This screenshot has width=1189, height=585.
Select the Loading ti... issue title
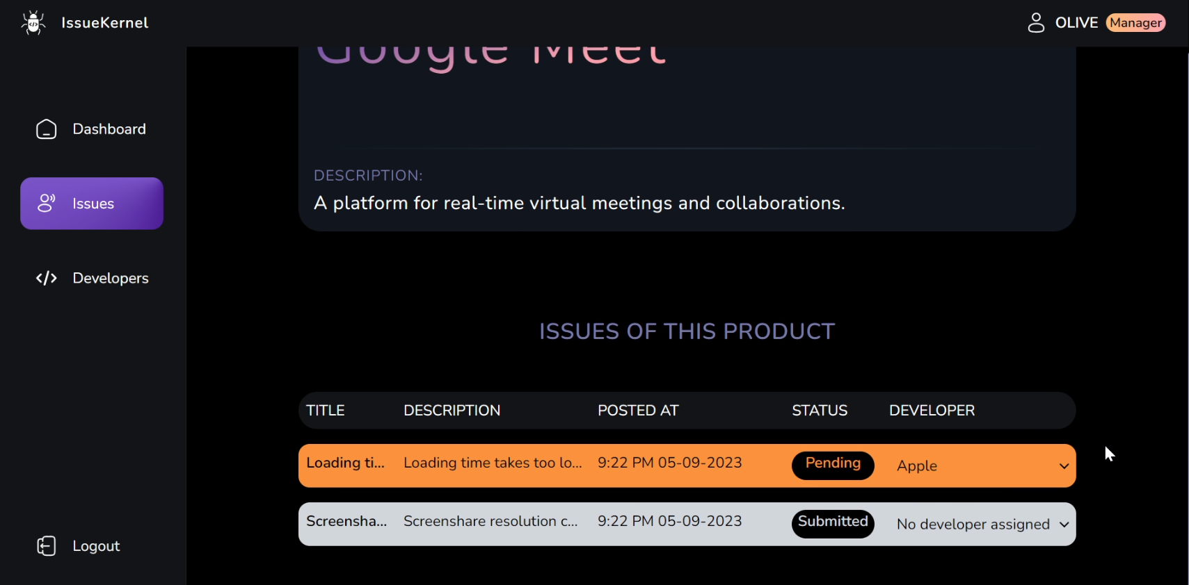(x=345, y=463)
